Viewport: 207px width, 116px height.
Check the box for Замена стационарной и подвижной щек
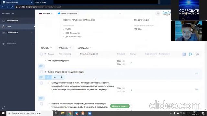point(41,72)
